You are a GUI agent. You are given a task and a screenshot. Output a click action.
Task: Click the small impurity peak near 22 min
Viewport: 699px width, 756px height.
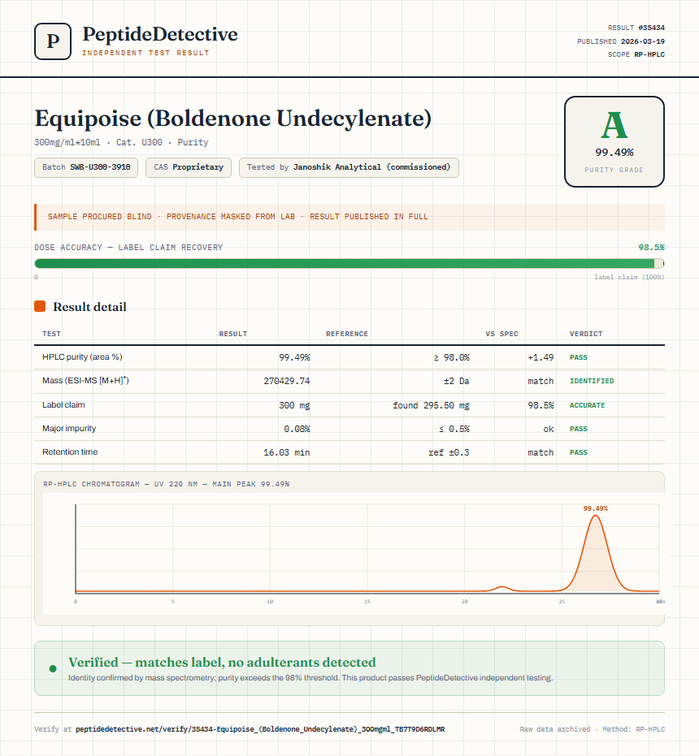pyautogui.click(x=502, y=588)
